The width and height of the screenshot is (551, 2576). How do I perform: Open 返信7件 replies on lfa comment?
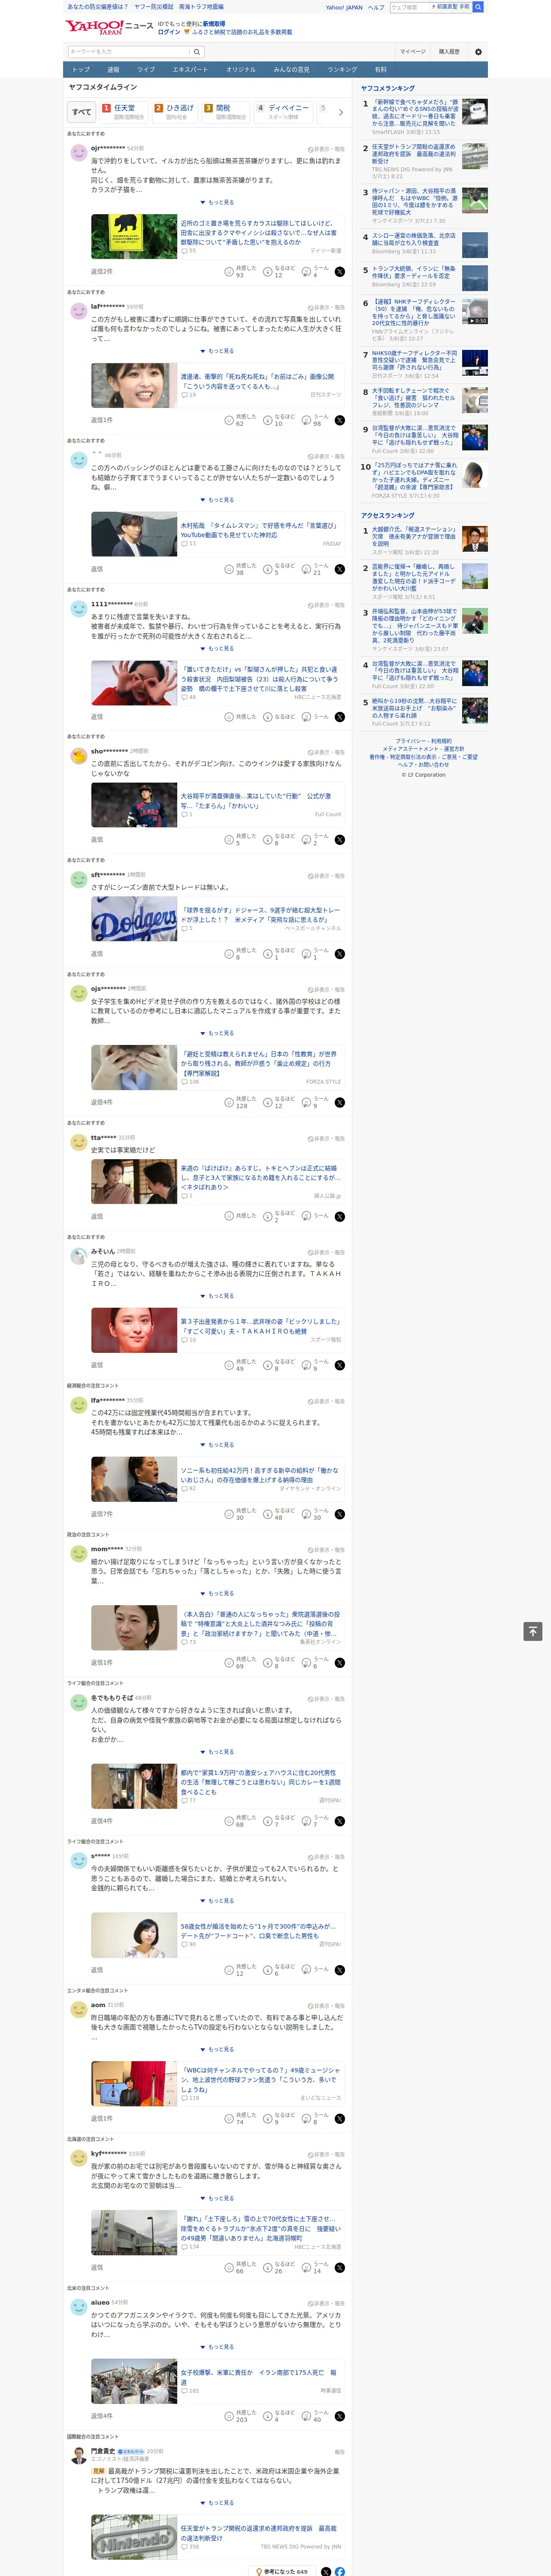102,1514
